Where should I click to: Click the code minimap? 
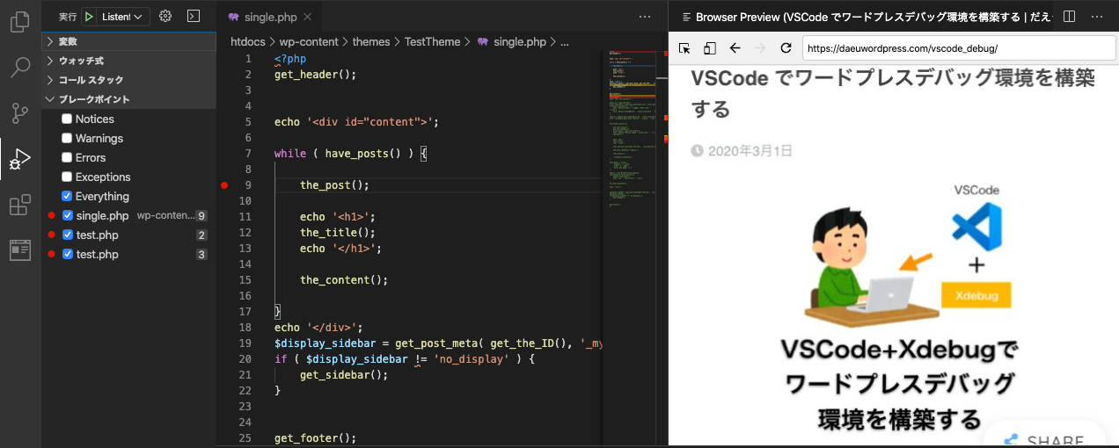click(633, 130)
